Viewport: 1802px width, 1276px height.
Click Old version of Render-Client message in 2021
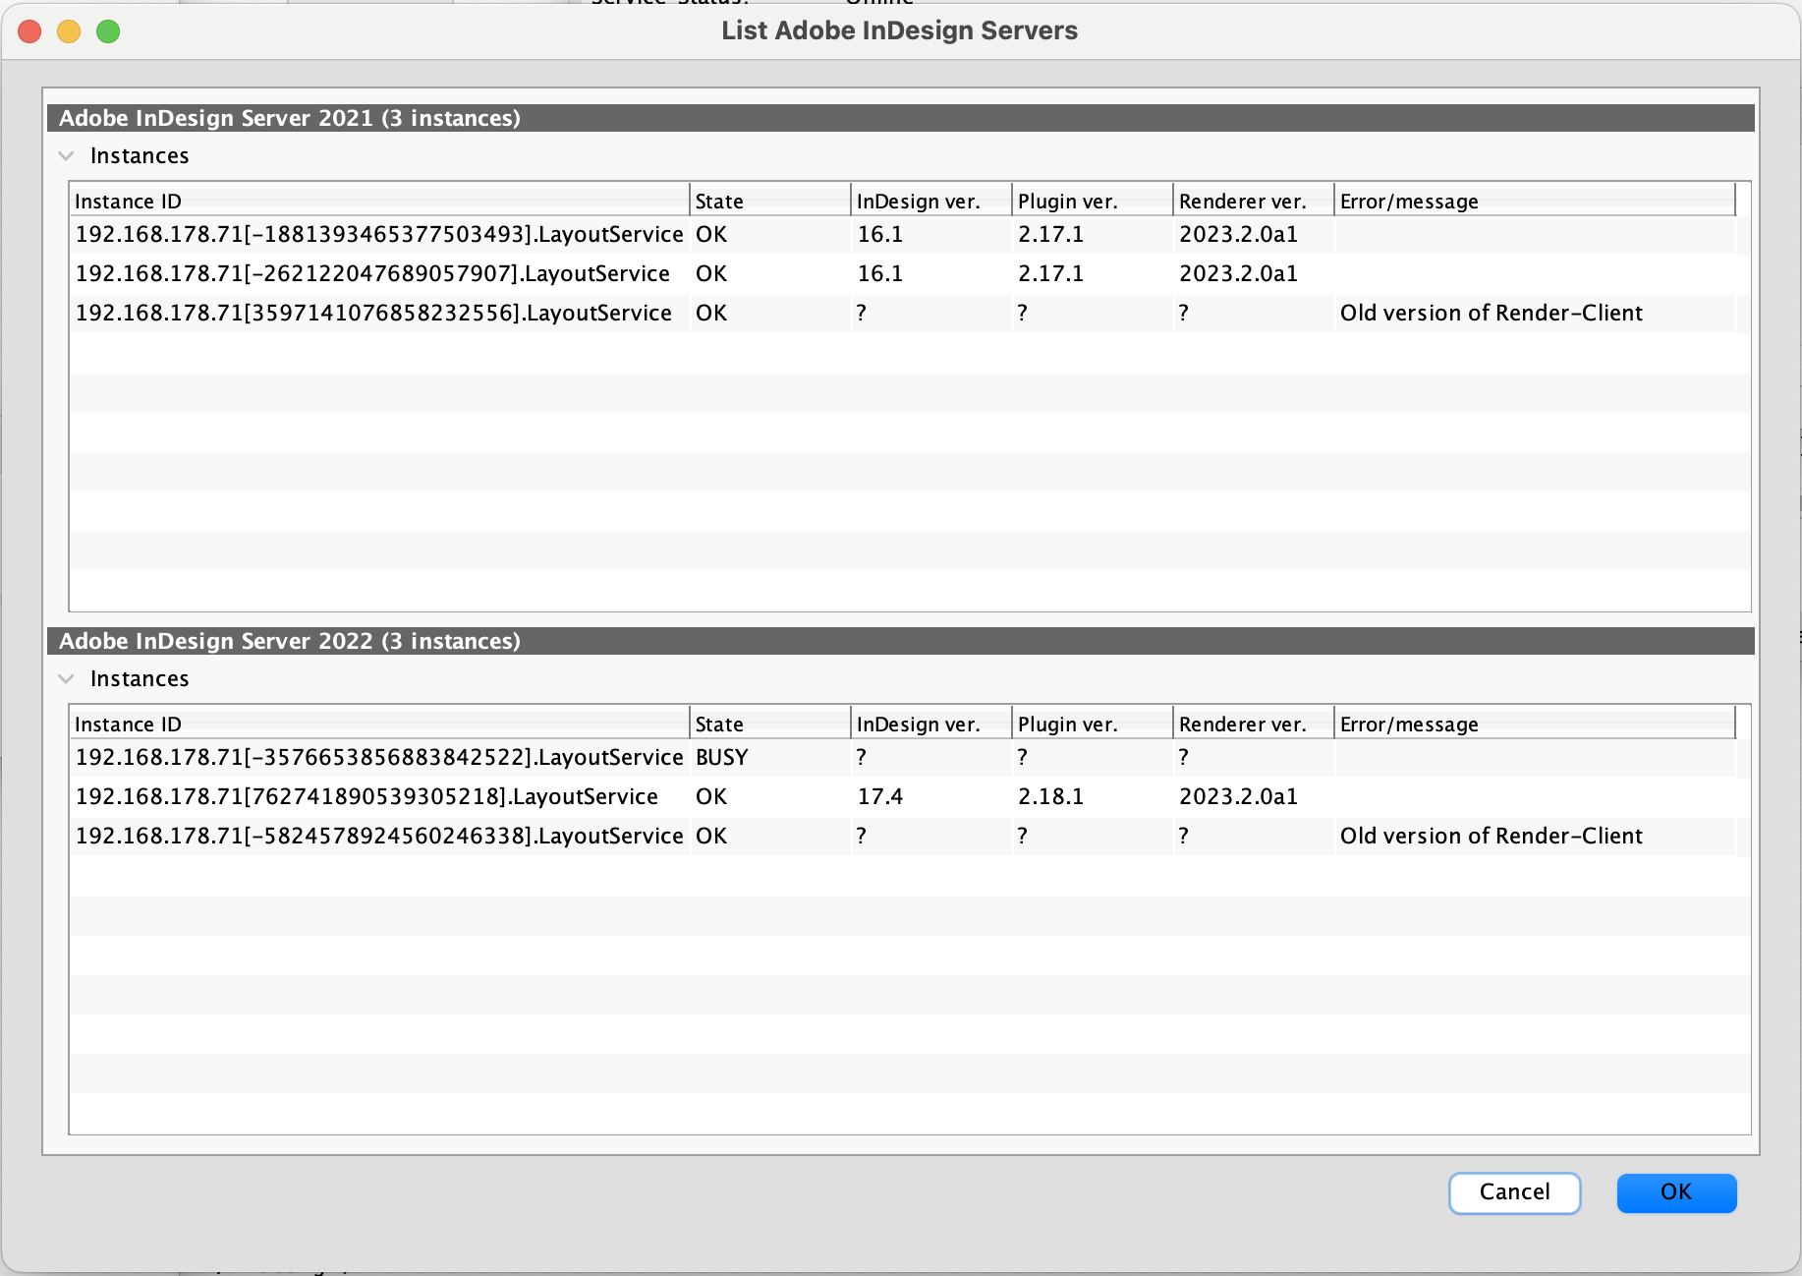click(x=1491, y=314)
